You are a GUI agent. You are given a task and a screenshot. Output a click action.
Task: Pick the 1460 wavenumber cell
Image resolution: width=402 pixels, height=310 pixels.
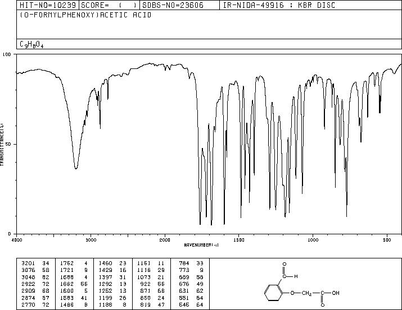click(105, 263)
